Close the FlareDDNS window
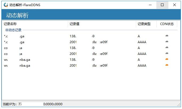Image resolution: width=182 pixels, height=109 pixels. click(175, 5)
